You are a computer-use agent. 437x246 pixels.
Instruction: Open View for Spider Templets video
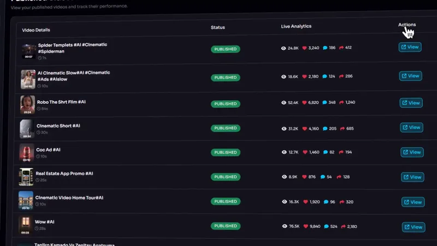click(410, 47)
